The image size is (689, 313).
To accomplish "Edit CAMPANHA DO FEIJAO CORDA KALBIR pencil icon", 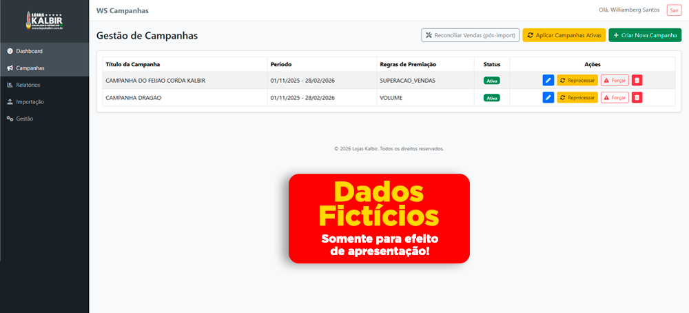I will [548, 81].
